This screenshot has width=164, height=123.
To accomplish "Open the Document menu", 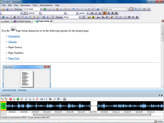I will tap(25, 5).
